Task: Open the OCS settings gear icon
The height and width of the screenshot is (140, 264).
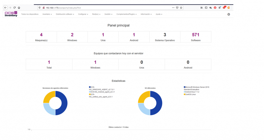Action: pos(229,14)
